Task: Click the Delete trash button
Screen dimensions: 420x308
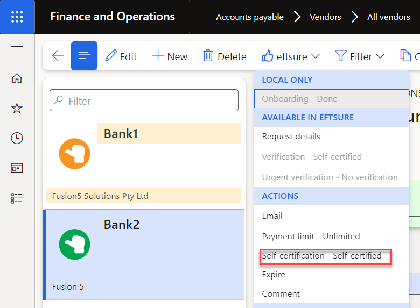Action: [x=225, y=56]
